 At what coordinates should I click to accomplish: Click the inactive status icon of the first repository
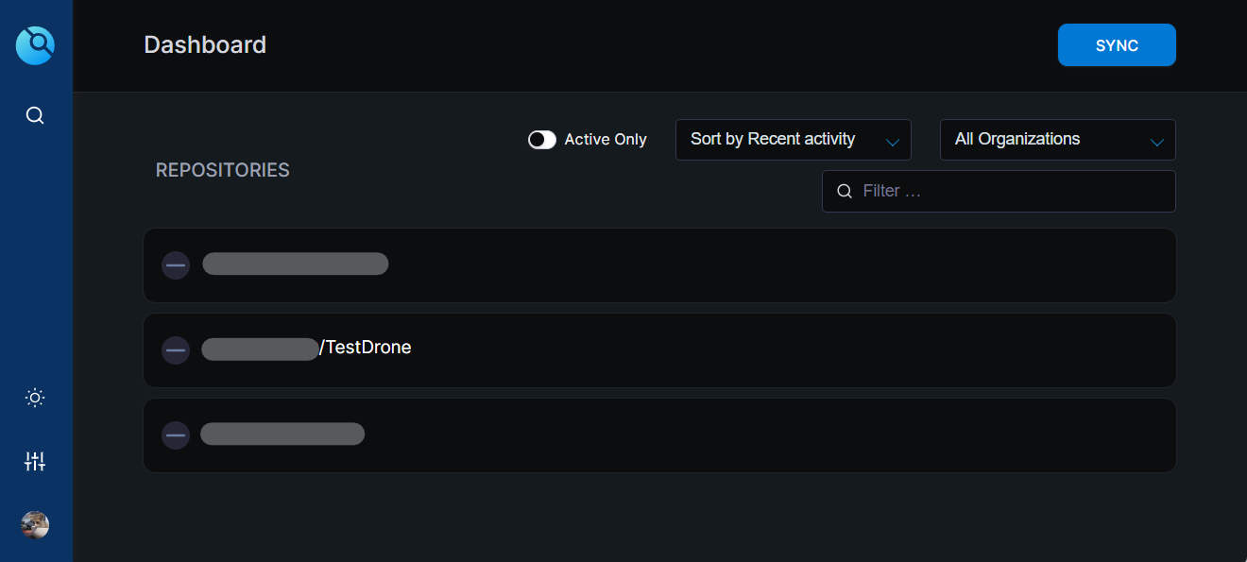(176, 265)
